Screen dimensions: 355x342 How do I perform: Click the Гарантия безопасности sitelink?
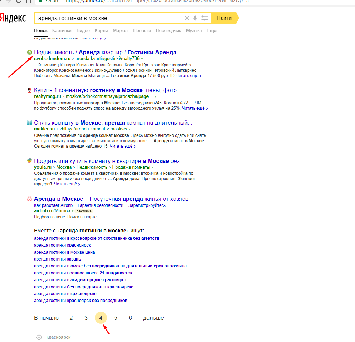pos(101,205)
